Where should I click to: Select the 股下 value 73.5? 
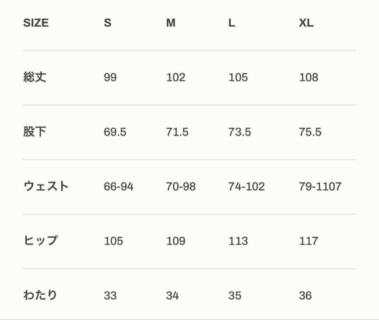240,132
